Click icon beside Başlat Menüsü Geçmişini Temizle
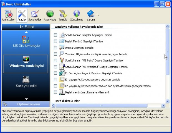Image resolution: width=172 pixels, height=133 pixels. 62,41
